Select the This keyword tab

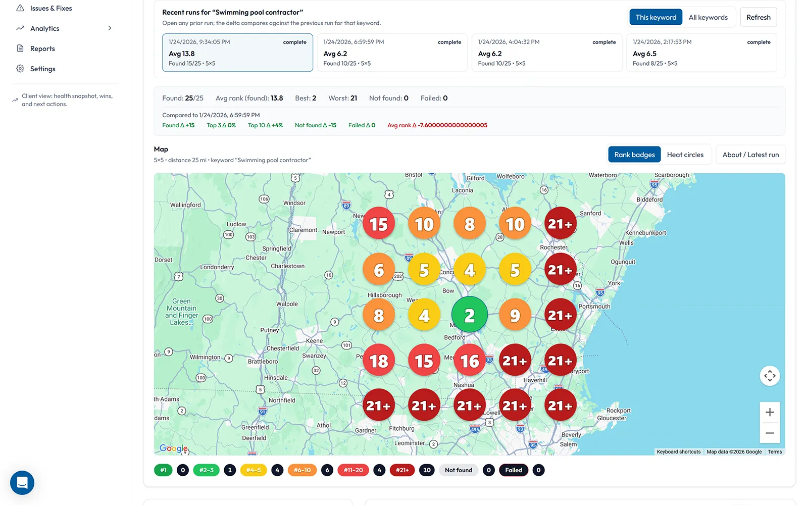pos(655,17)
